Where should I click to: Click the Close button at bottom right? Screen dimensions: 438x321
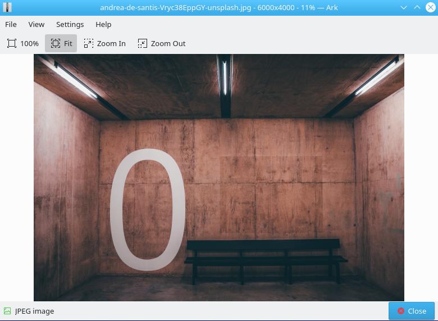411,311
